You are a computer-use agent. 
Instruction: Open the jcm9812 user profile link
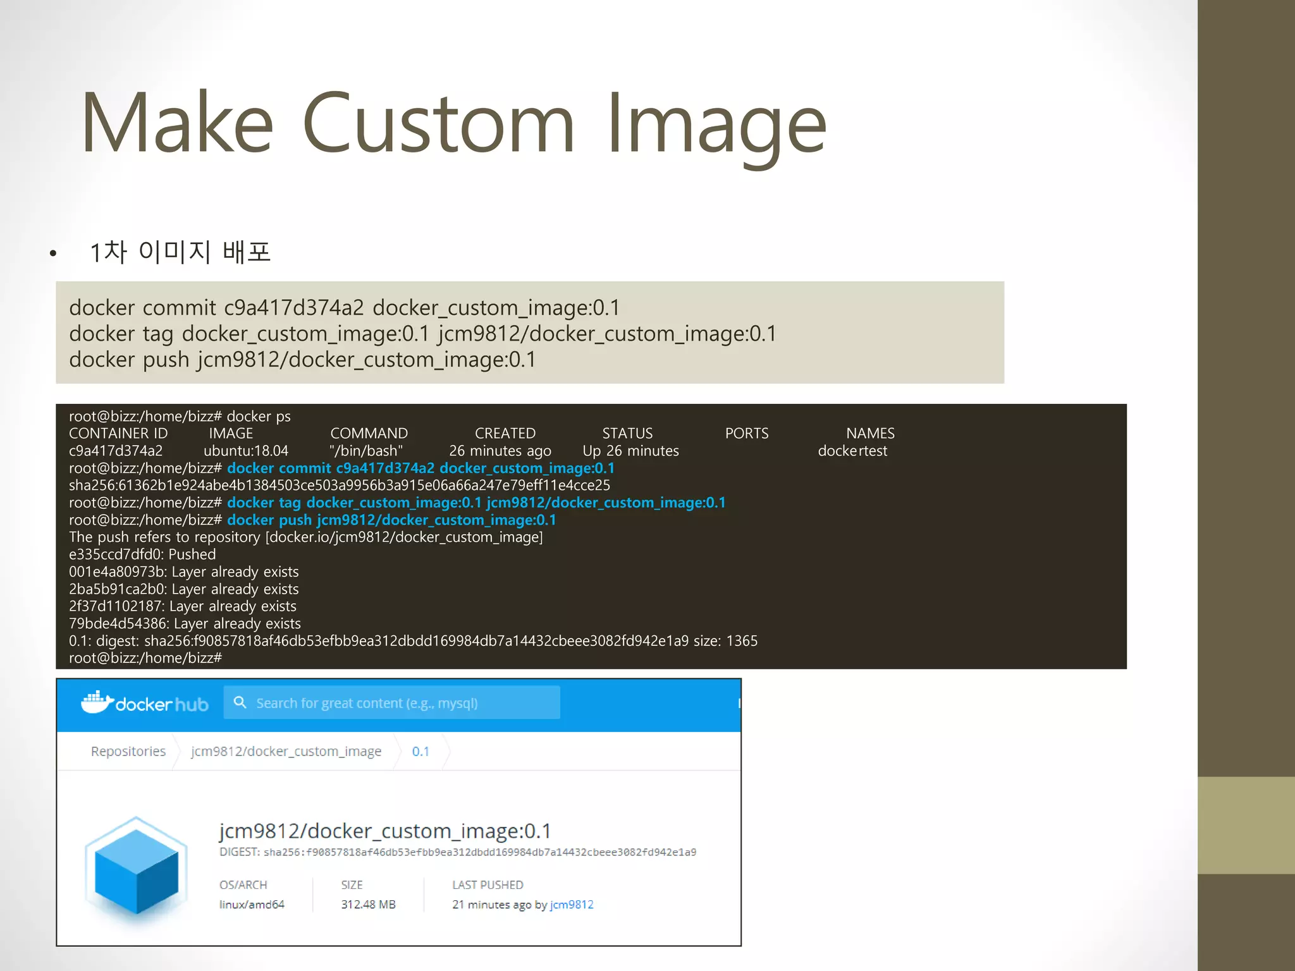click(572, 905)
